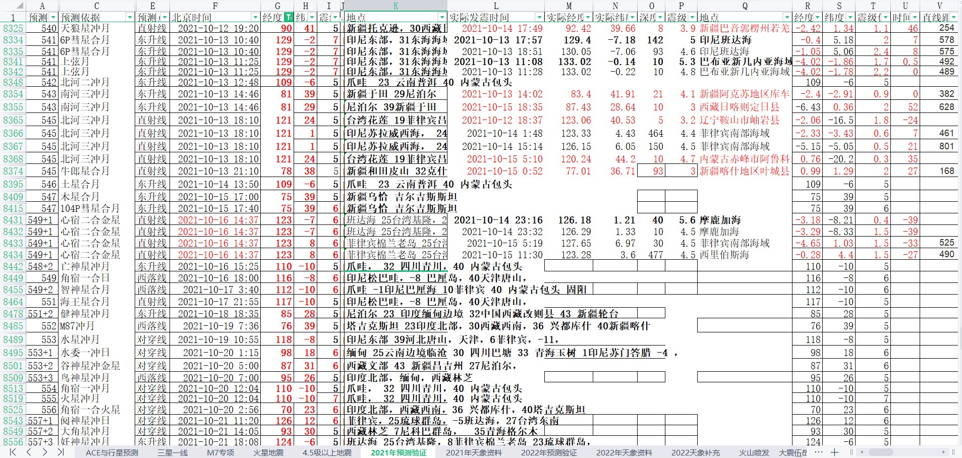Select cell 谷神星冲金星 in row 8501
This screenshot has height=458, width=962.
tap(97, 366)
